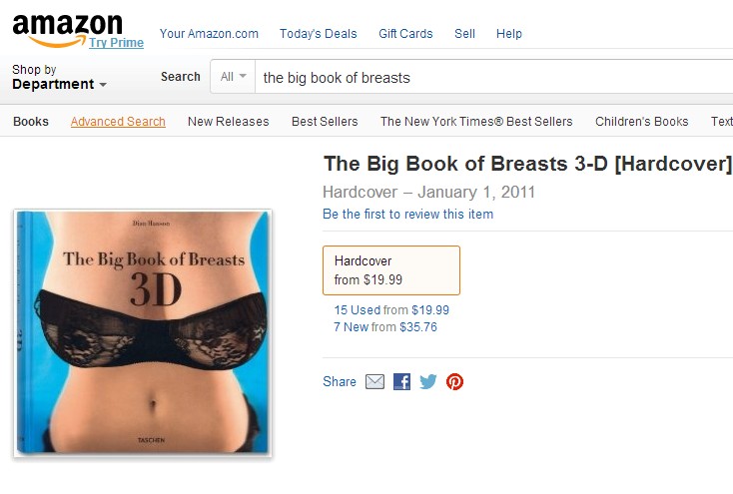Open the book cover thumbnail image
Viewport: 733px width, 494px height.
(x=143, y=333)
